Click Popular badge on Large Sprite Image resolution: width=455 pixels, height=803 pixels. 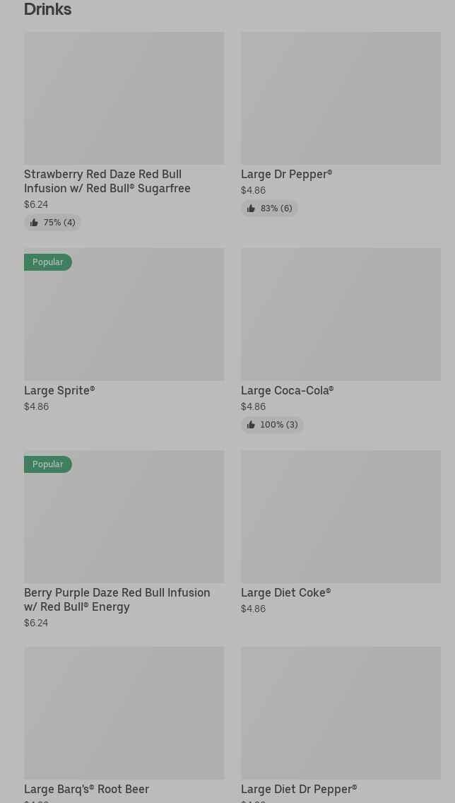pyautogui.click(x=48, y=262)
